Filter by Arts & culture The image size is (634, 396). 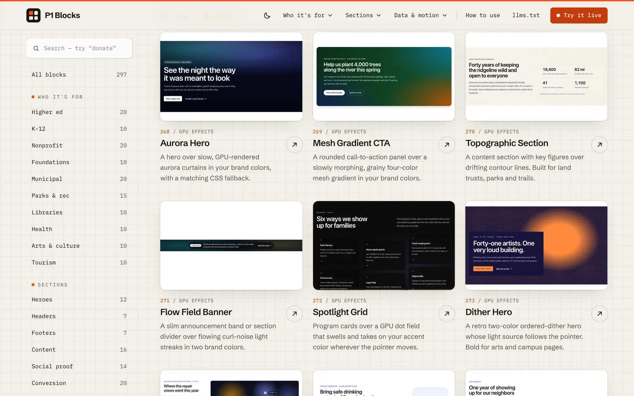coord(79,246)
